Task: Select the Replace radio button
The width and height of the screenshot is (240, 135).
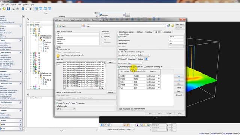Action: (x=136, y=59)
